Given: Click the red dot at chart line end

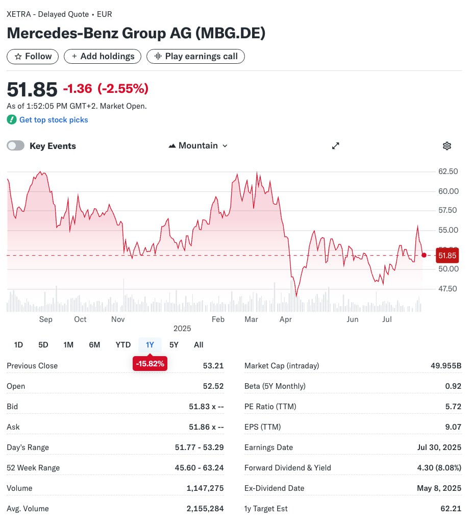Looking at the screenshot, I should point(424,255).
